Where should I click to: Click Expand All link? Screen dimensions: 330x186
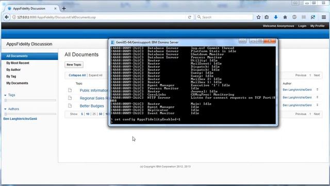click(x=95, y=75)
